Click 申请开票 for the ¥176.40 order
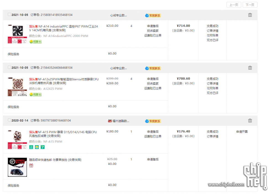The height and width of the screenshot is (194, 271). coord(242,132)
